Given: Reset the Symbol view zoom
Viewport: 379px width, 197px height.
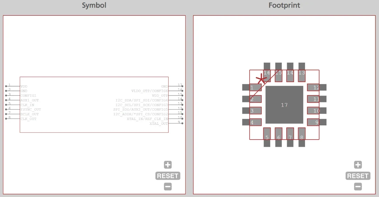Looking at the screenshot, I should [x=168, y=176].
